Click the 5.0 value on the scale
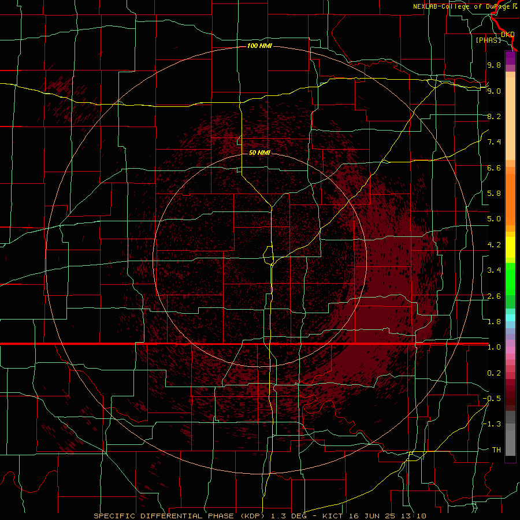Screen dimensions: 520x520 click(494, 219)
